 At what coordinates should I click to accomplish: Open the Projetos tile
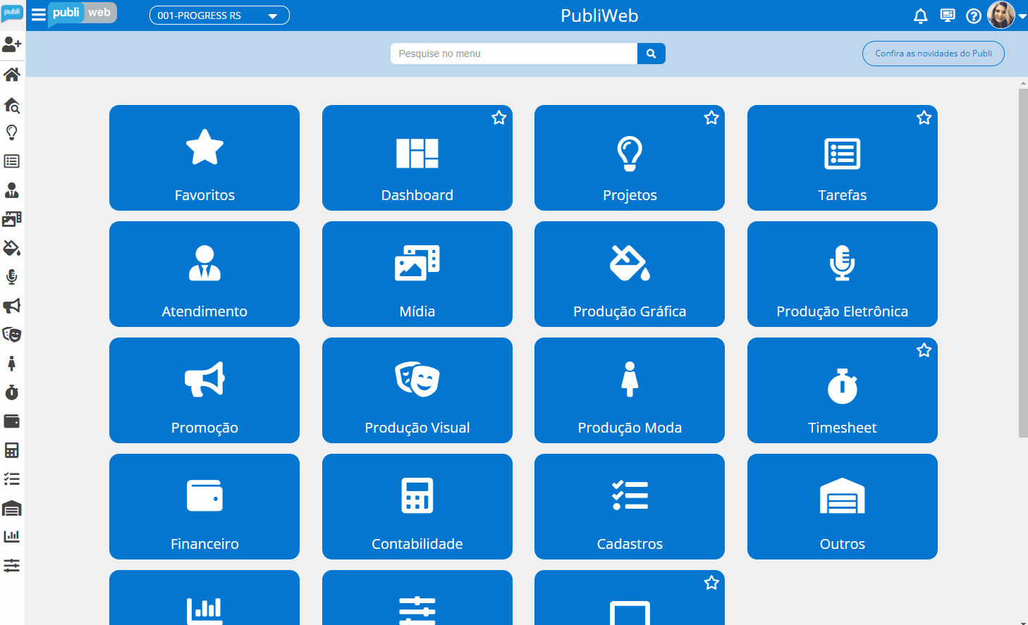click(630, 158)
